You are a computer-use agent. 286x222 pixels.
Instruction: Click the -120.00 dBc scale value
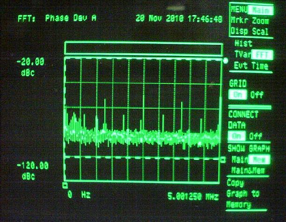click(33, 171)
